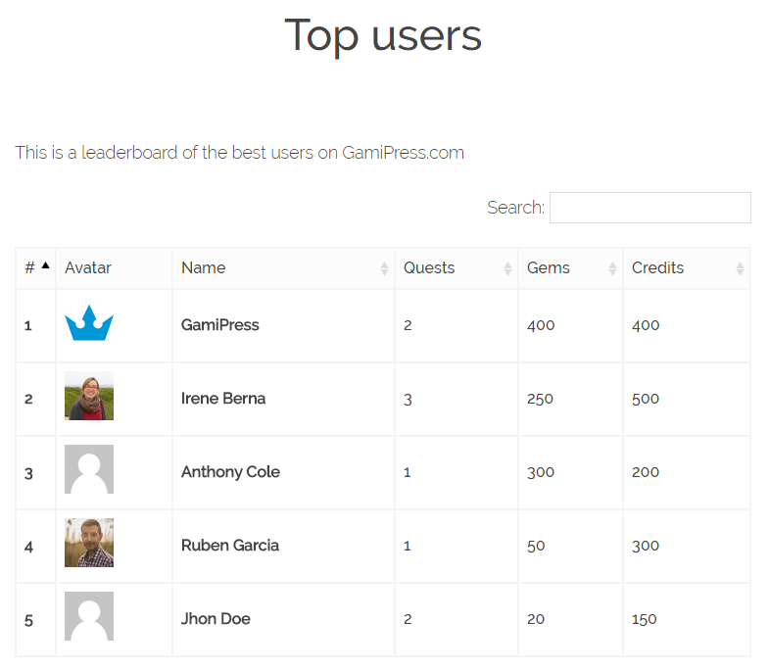
Task: Sort by Quests using its sort arrows
Action: tap(507, 268)
